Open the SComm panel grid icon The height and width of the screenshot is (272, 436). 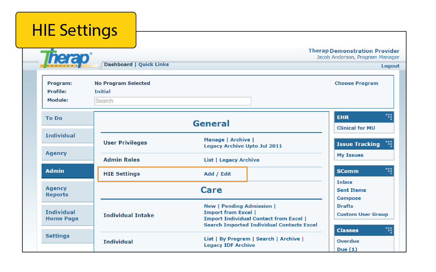pyautogui.click(x=389, y=171)
